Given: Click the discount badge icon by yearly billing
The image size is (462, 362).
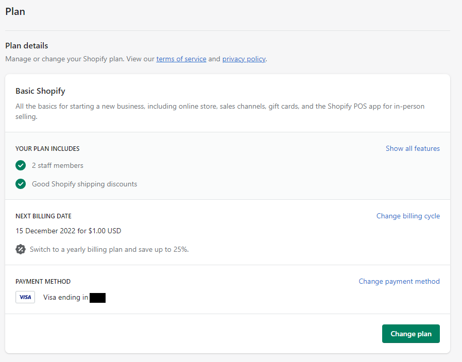Looking at the screenshot, I should (x=21, y=249).
